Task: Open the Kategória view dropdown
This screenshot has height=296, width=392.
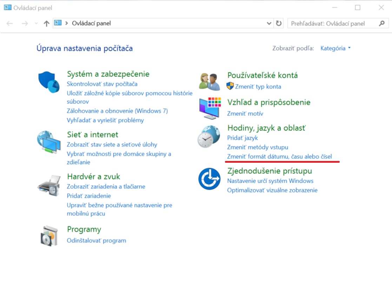Action: [335, 48]
